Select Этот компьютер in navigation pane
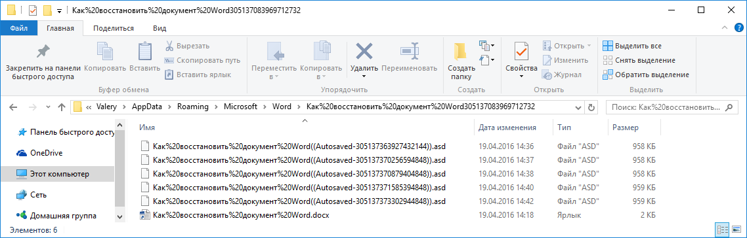 pos(57,174)
